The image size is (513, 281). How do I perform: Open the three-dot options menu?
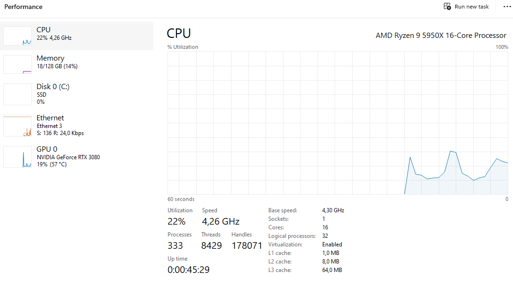506,7
